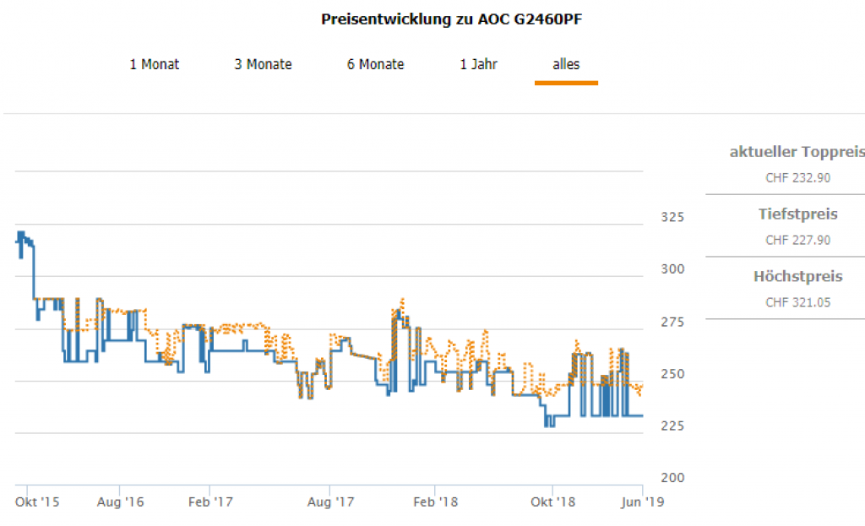Click the 'Aug '17' date marker

pos(330,502)
